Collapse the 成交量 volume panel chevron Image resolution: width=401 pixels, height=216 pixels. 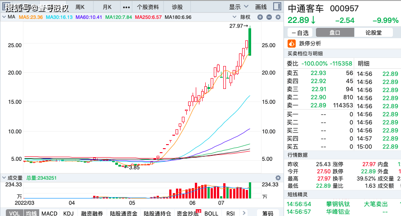click(4, 178)
